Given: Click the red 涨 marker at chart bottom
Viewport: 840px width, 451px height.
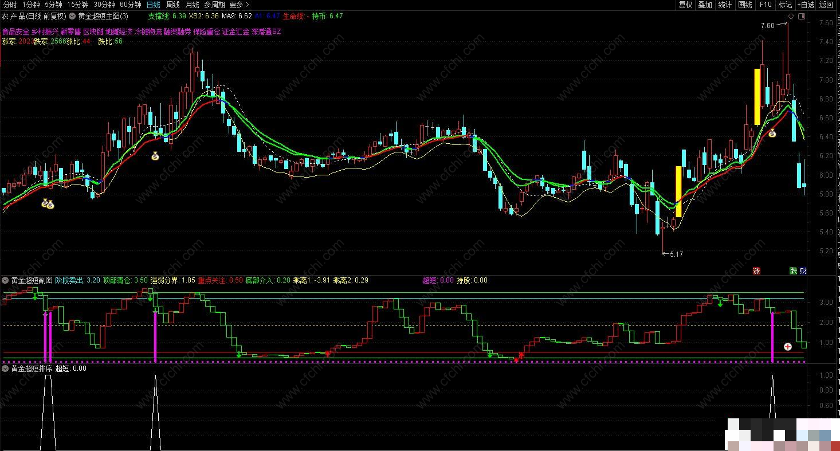Looking at the screenshot, I should click(x=756, y=270).
